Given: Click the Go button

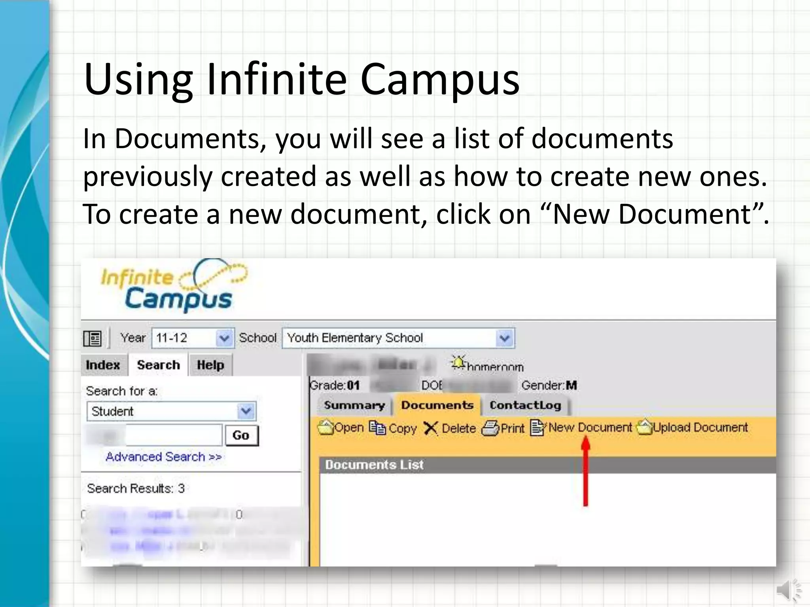Looking at the screenshot, I should 241,435.
